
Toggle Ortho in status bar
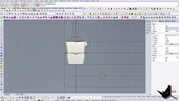[63, 100]
